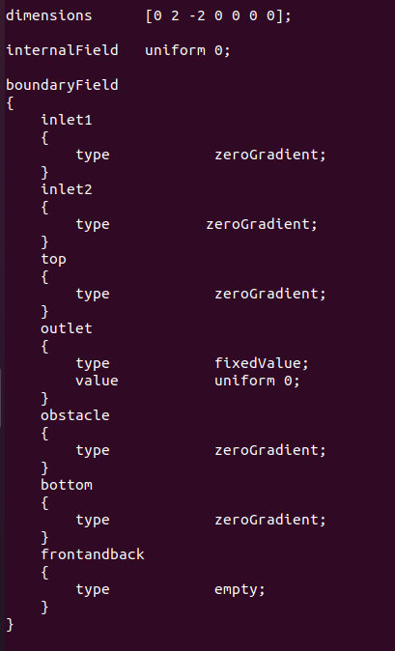Click zeroGradient under obstacle
Viewport: 395px width, 651px height.
pos(270,450)
